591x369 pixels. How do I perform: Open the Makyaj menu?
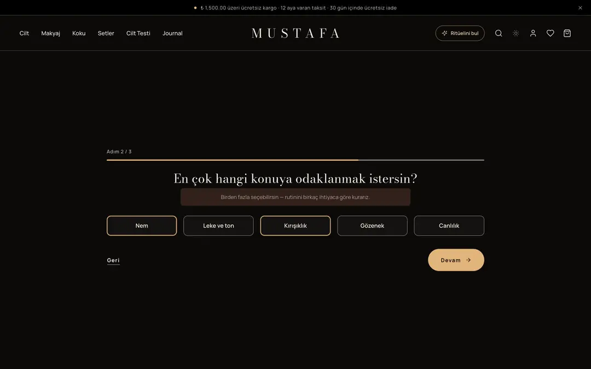pyautogui.click(x=50, y=33)
